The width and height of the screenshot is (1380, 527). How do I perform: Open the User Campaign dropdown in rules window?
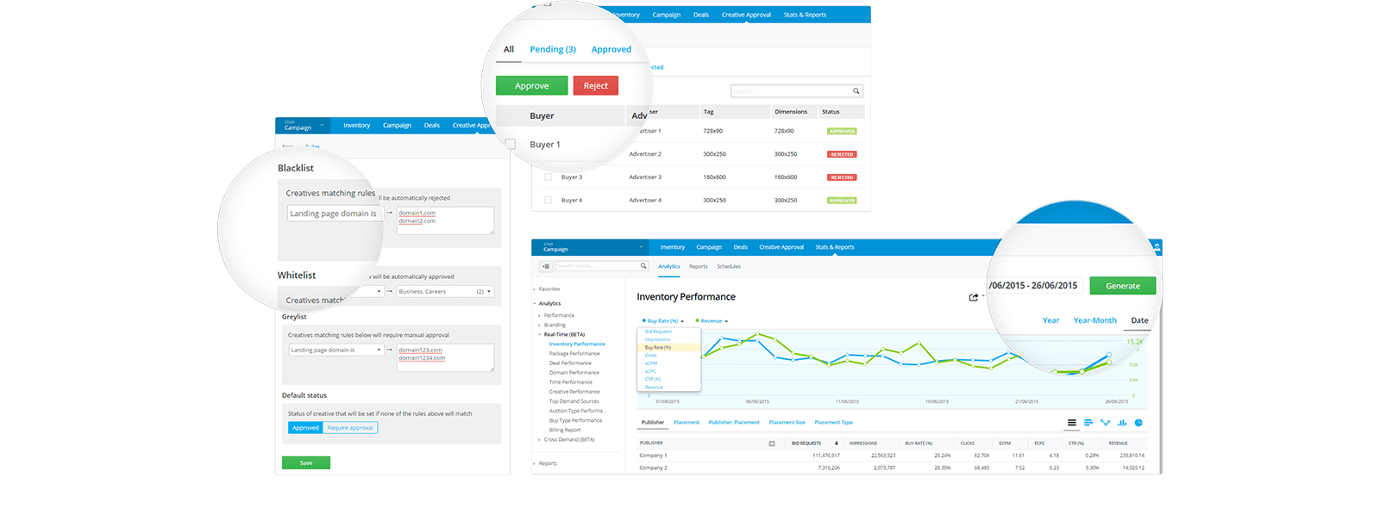point(303,126)
